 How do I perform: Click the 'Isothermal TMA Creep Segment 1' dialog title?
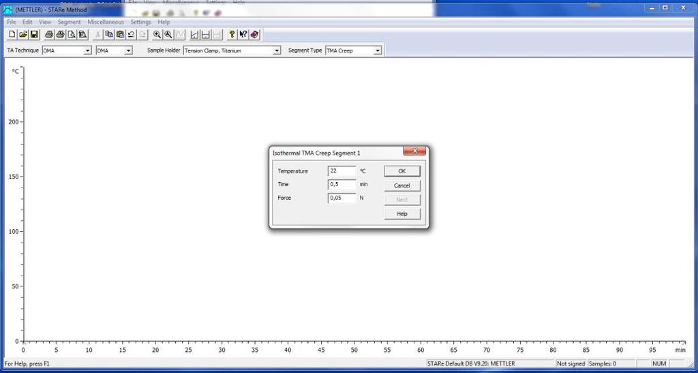316,153
